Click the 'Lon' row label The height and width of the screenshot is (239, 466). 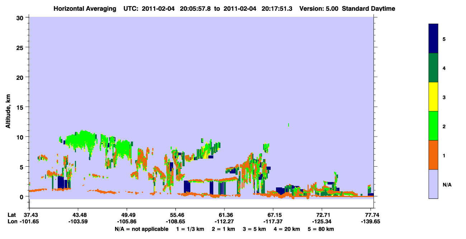point(12,221)
